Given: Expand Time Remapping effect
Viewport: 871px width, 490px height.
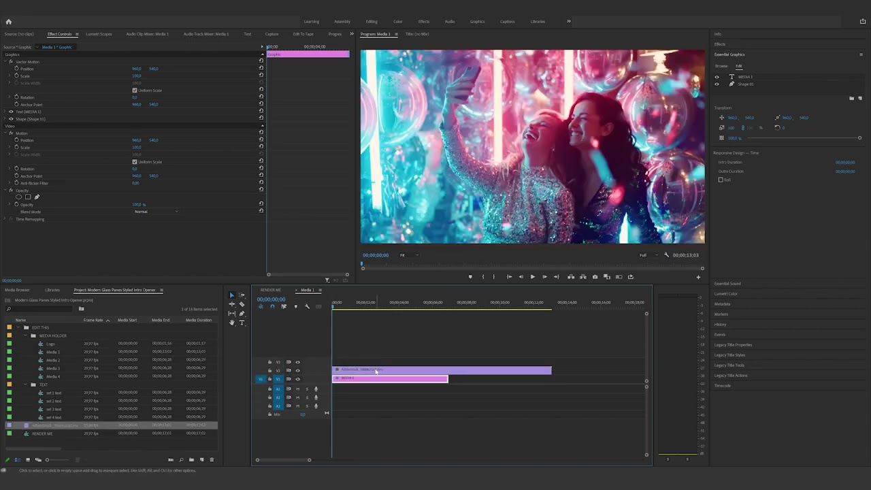Looking at the screenshot, I should pos(5,219).
